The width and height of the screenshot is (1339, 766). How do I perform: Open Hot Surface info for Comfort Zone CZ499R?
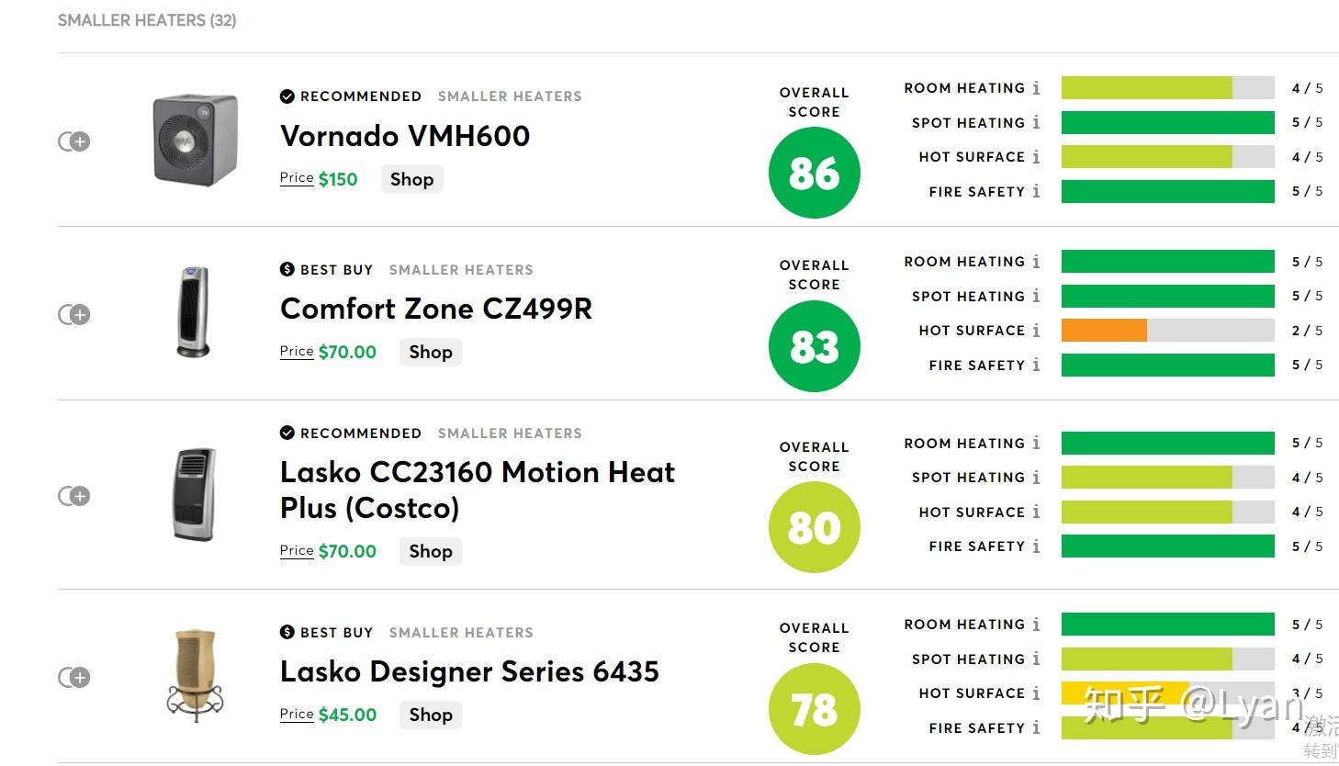1036,331
